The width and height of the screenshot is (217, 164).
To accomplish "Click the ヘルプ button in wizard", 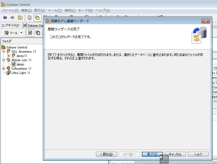I will click(198, 154).
